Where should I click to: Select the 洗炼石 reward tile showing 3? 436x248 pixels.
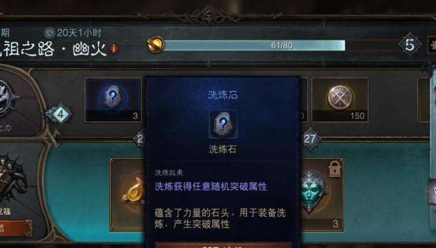click(x=113, y=100)
